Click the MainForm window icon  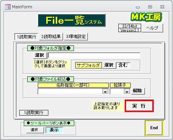pyautogui.click(x=8, y=7)
